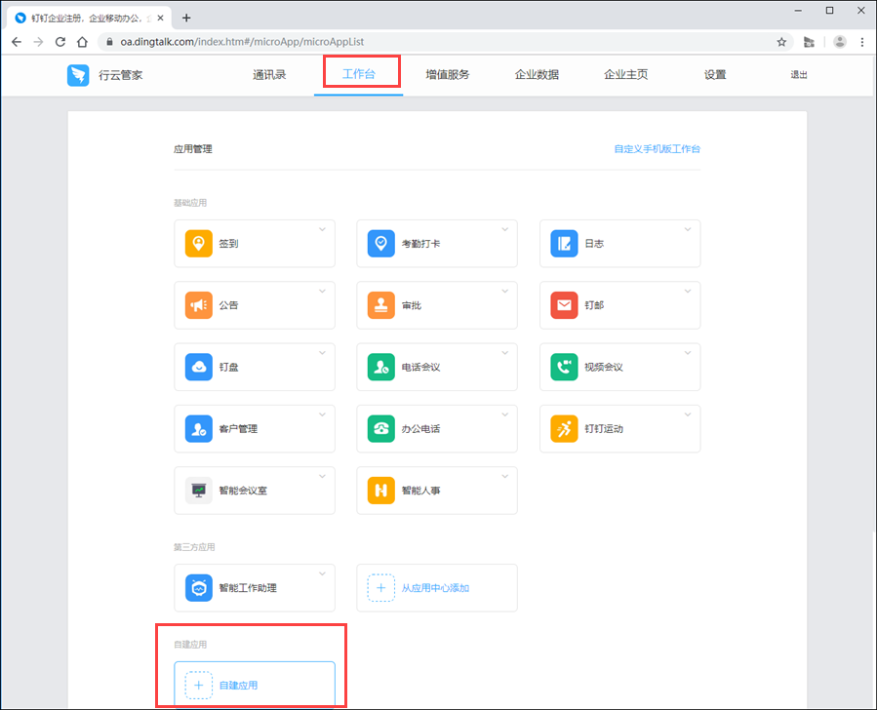Expand the dropdown arrow on 电话会议 card
Viewport: 878px width, 710px height.
[x=505, y=353]
